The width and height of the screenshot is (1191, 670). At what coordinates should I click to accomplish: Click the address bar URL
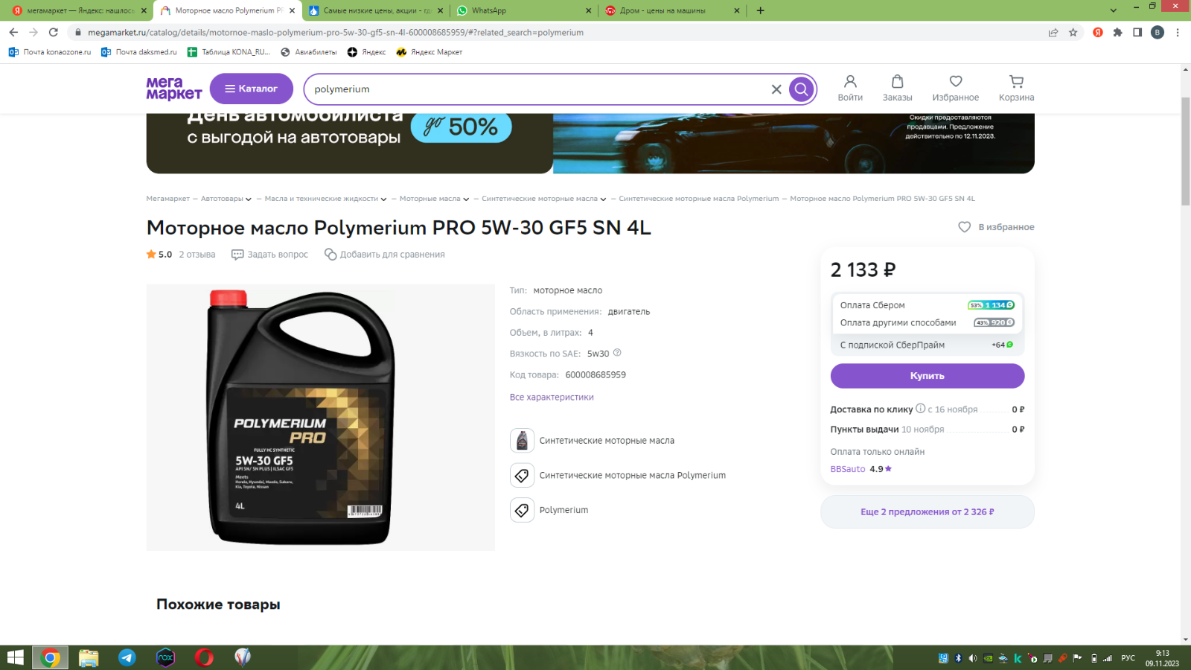335,32
